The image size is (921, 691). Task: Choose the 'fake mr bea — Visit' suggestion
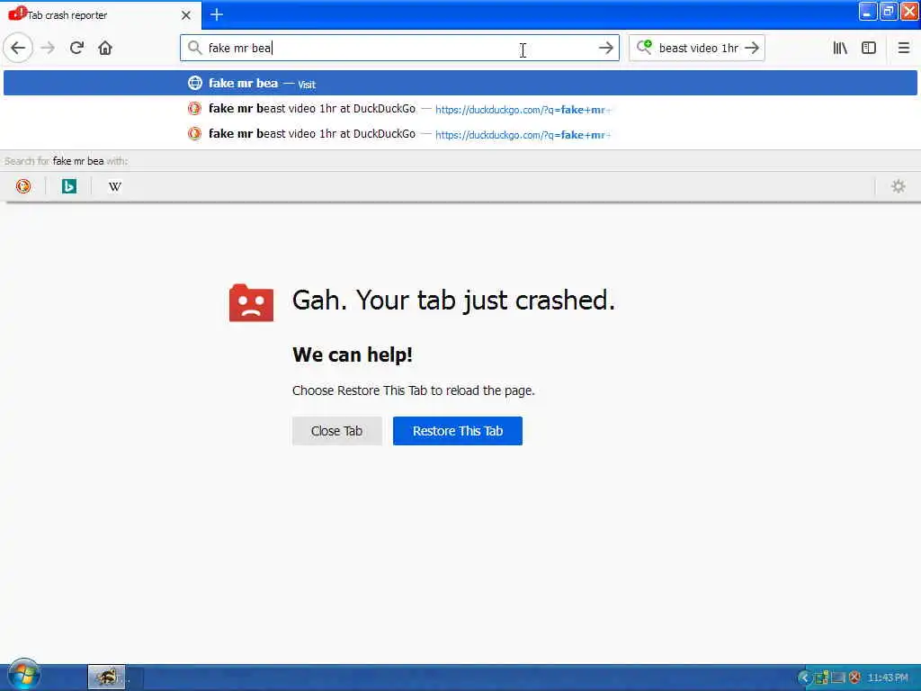(x=460, y=83)
